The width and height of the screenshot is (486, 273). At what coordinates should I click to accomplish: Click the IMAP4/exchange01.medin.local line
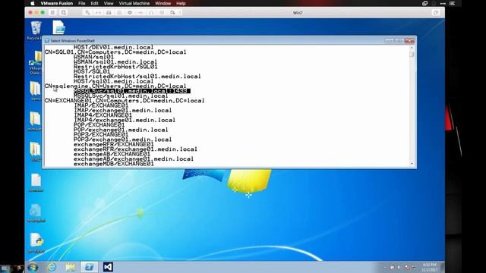click(125, 120)
